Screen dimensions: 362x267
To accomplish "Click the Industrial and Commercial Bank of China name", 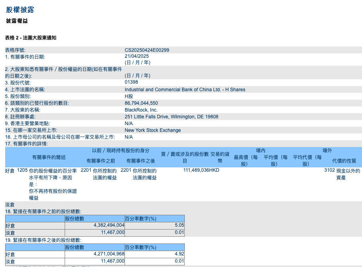I will [x=185, y=90].
